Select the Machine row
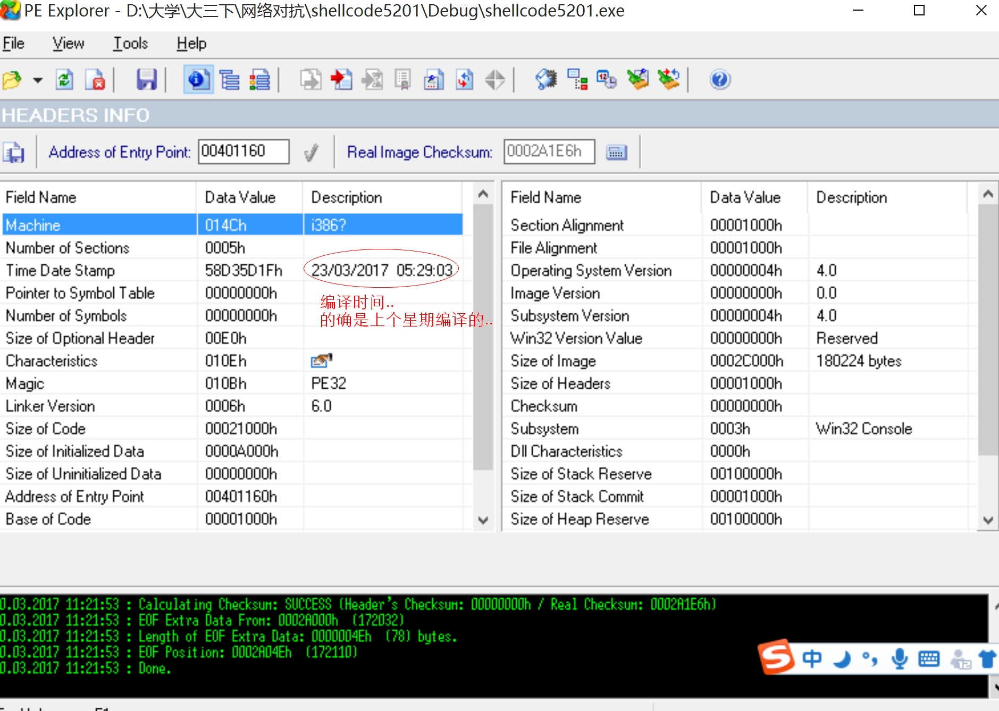 pyautogui.click(x=232, y=225)
